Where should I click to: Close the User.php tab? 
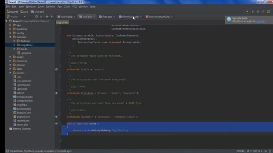pyautogui.click(x=94, y=17)
